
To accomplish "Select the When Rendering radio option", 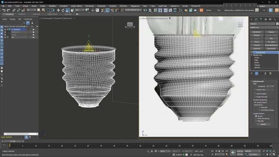I will click(x=256, y=119).
